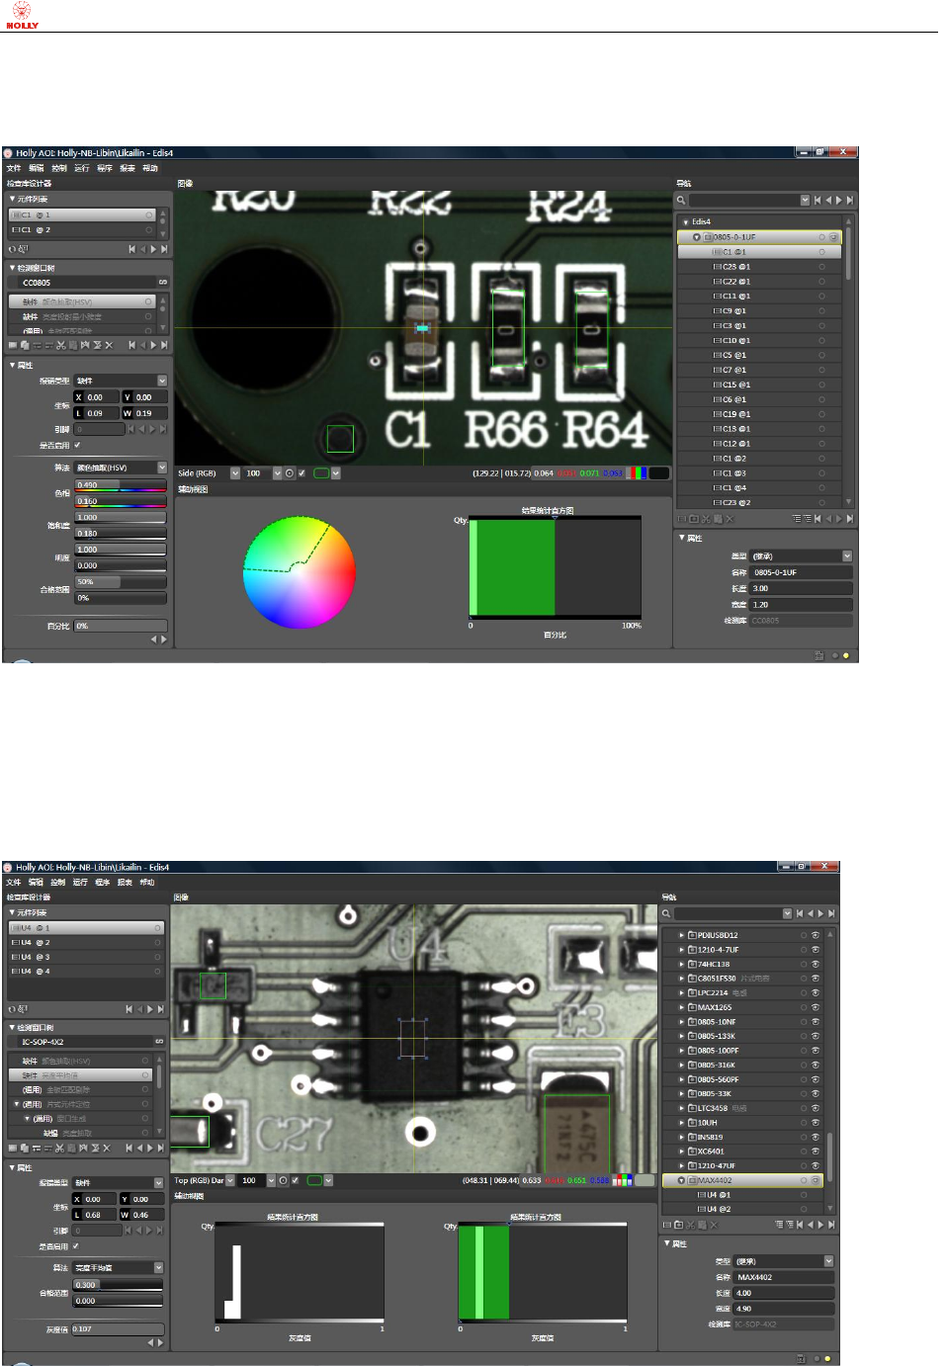This screenshot has height=1366, width=946.
Task: Click previous-result arrow in Edis4 search bar
Action: point(828,200)
